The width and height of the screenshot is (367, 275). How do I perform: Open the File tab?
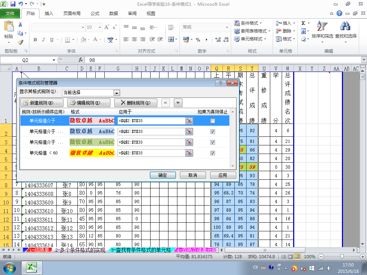[10, 14]
